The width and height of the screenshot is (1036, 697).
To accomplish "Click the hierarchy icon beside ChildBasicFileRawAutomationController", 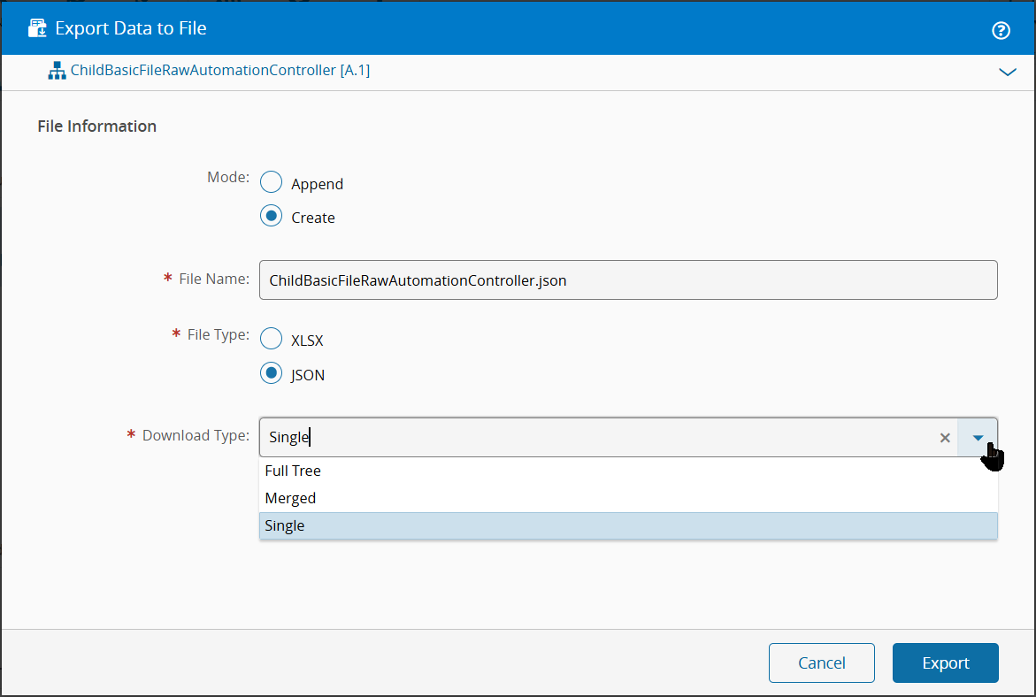I will click(x=57, y=72).
